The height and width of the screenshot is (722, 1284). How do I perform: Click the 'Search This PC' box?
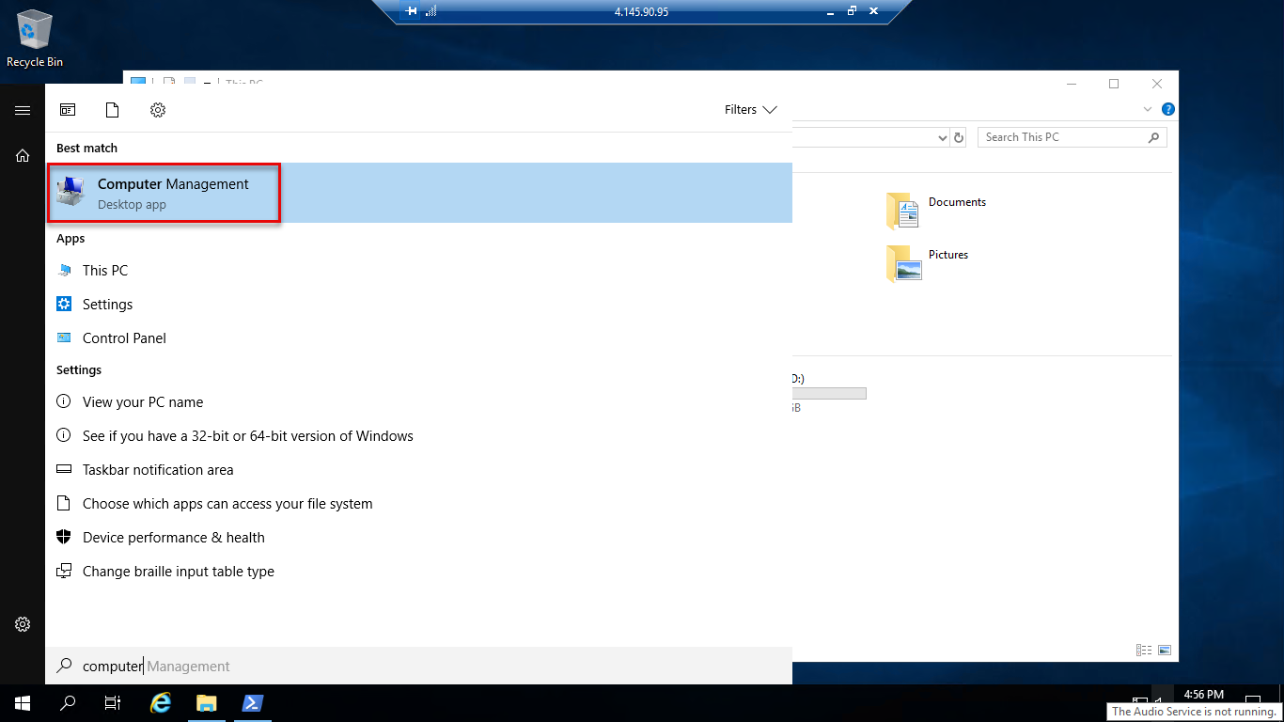click(x=1073, y=137)
